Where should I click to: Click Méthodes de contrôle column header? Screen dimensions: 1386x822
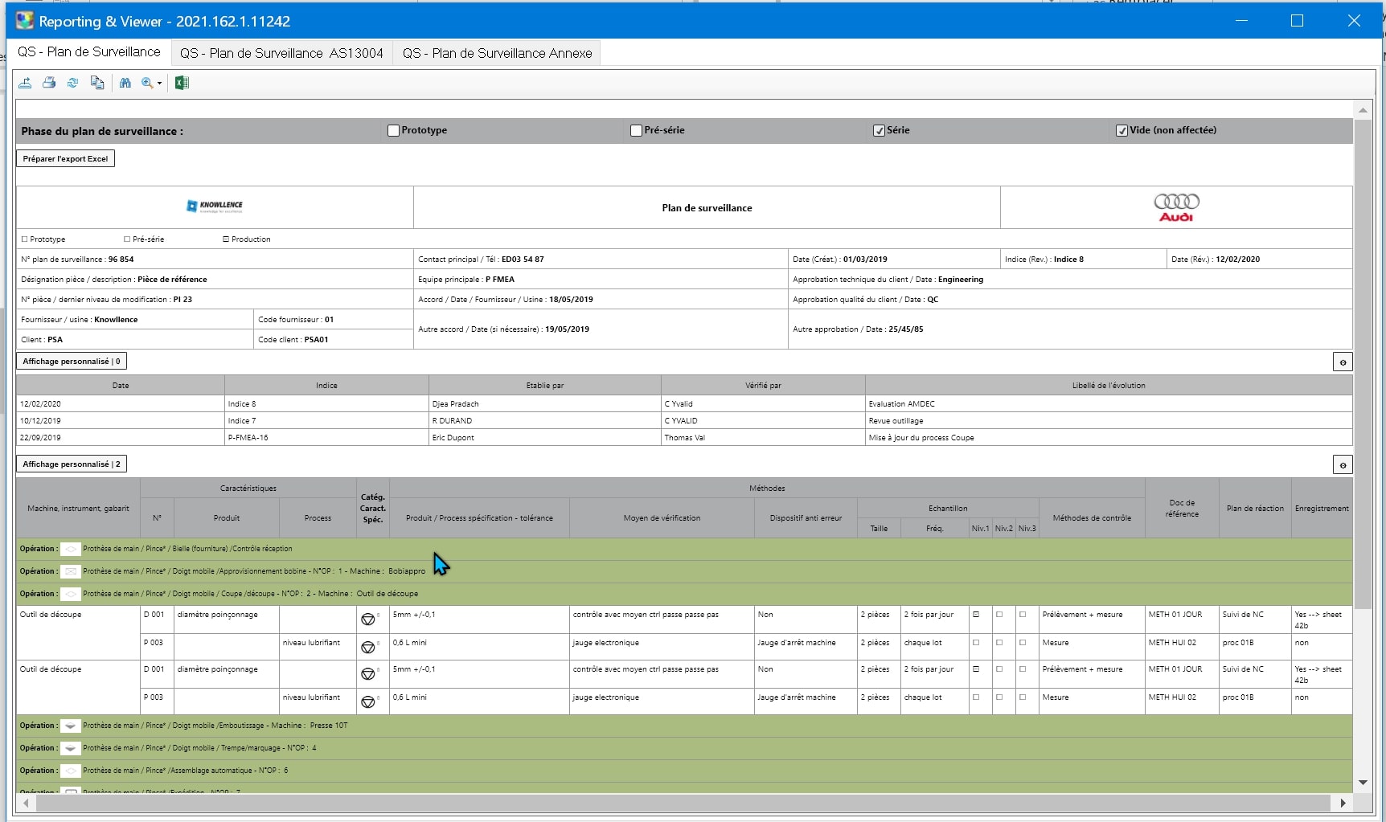(1092, 518)
